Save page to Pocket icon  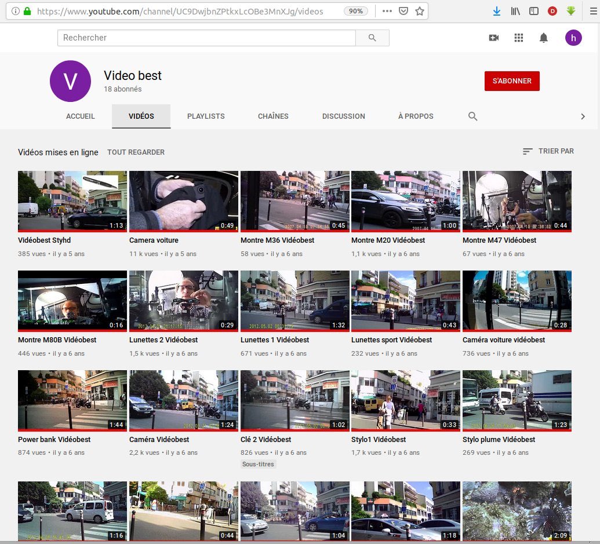click(x=403, y=11)
